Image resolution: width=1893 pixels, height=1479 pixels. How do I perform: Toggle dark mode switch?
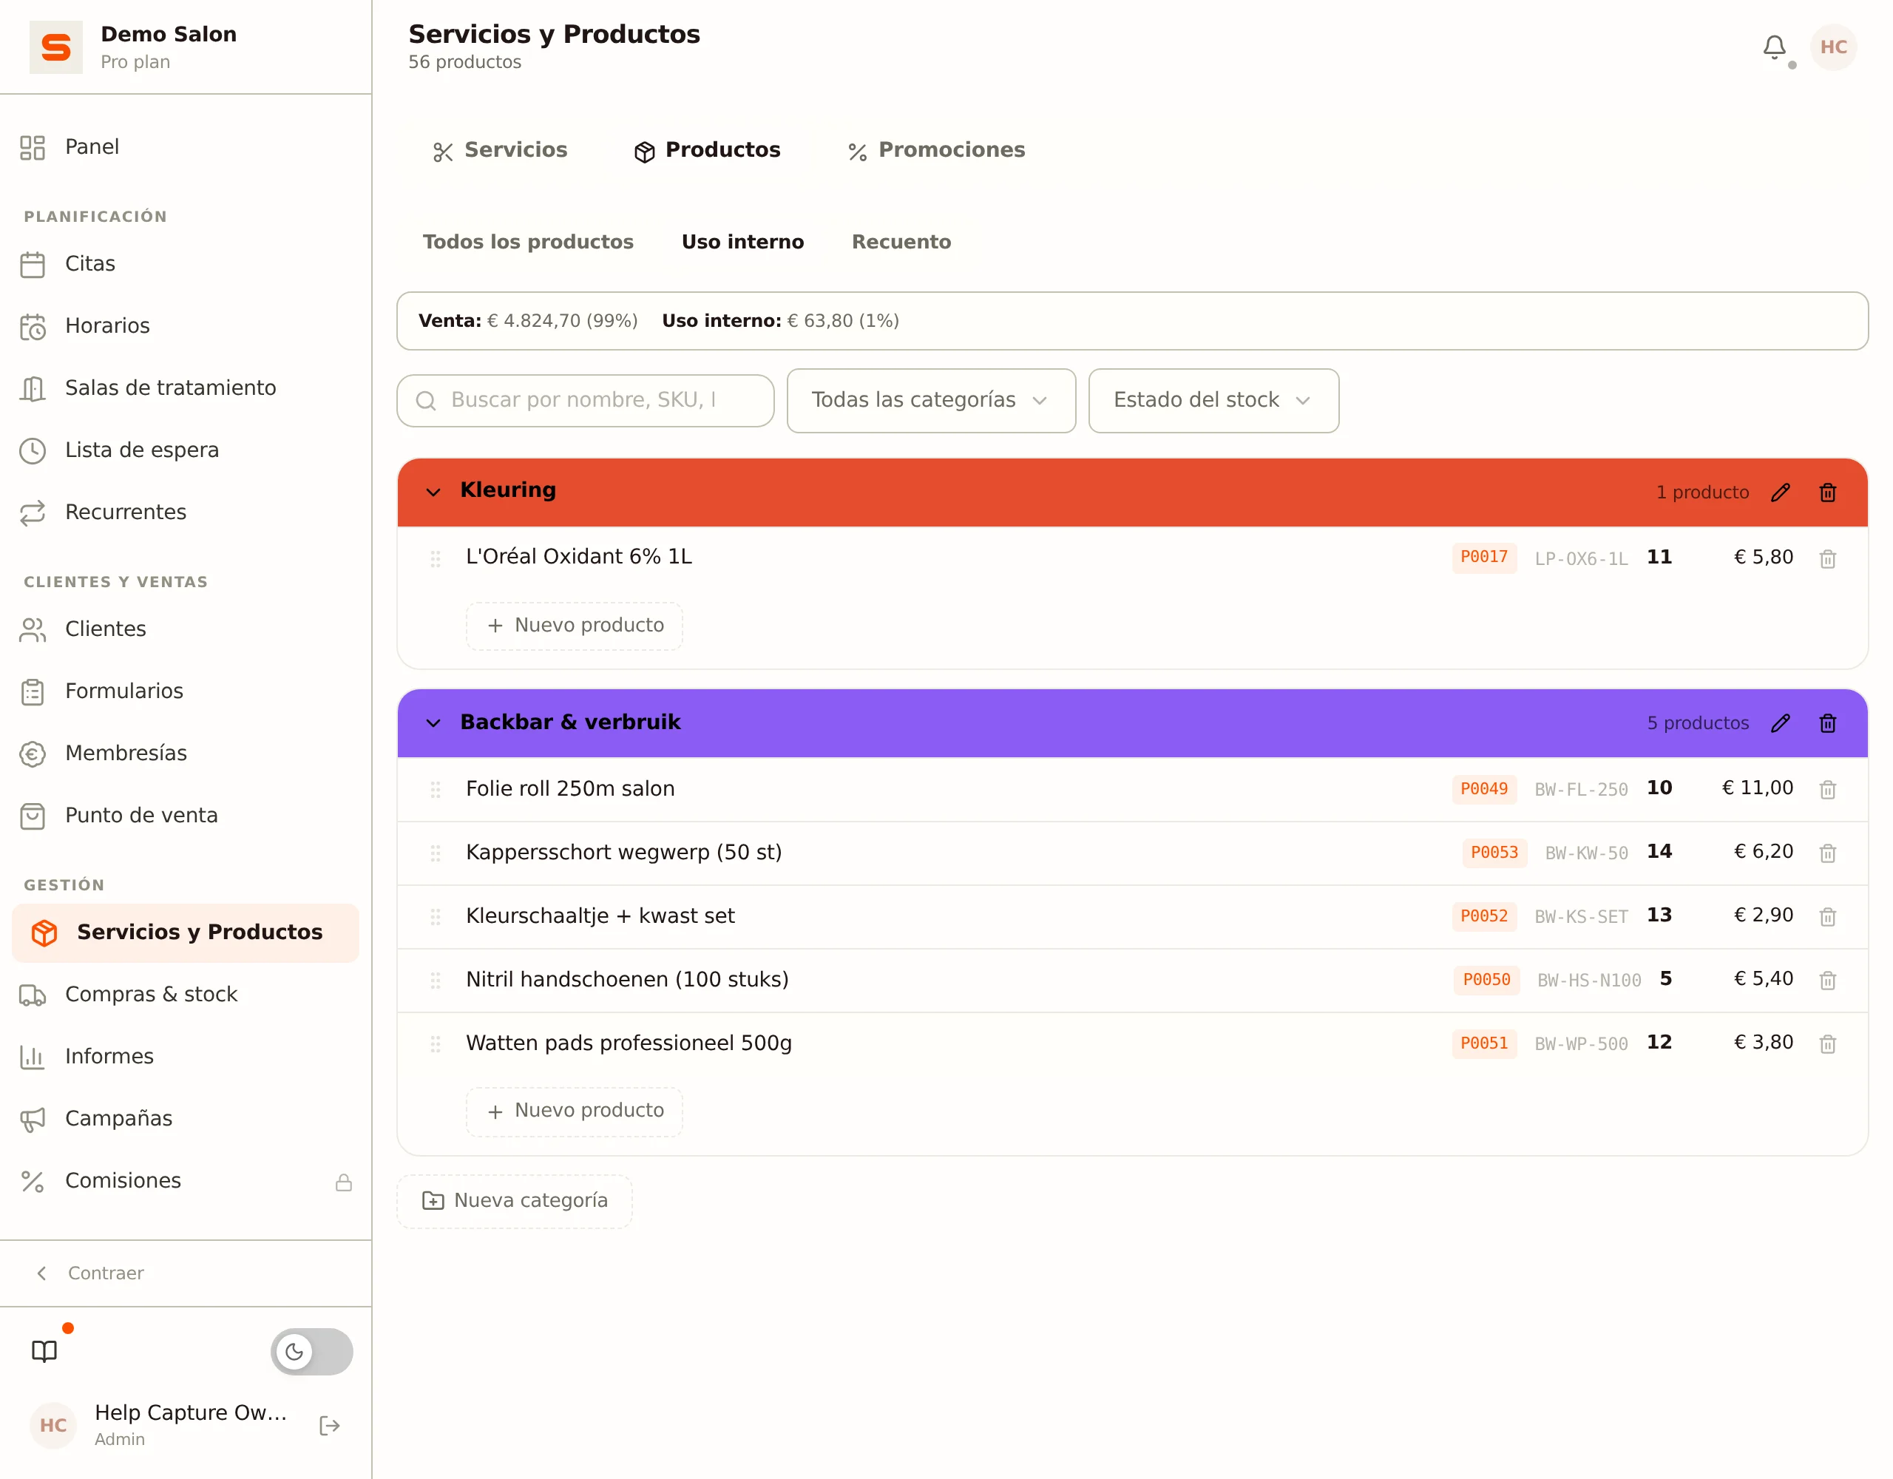(x=311, y=1350)
